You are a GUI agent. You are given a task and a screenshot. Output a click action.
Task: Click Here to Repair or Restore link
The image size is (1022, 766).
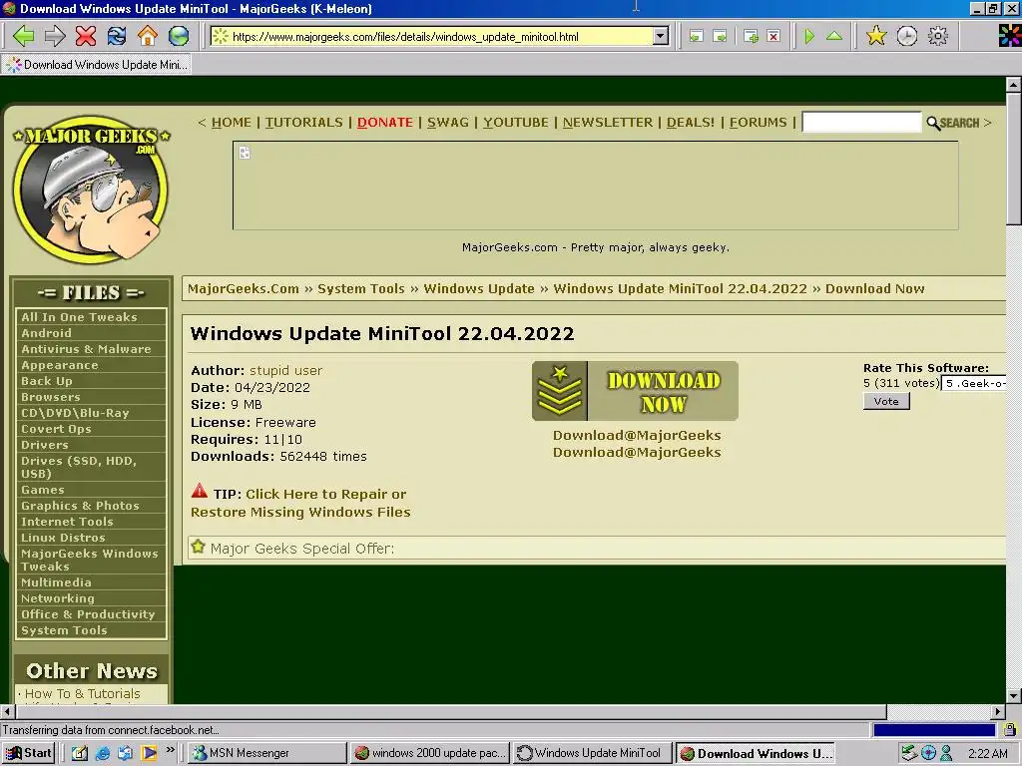(300, 503)
